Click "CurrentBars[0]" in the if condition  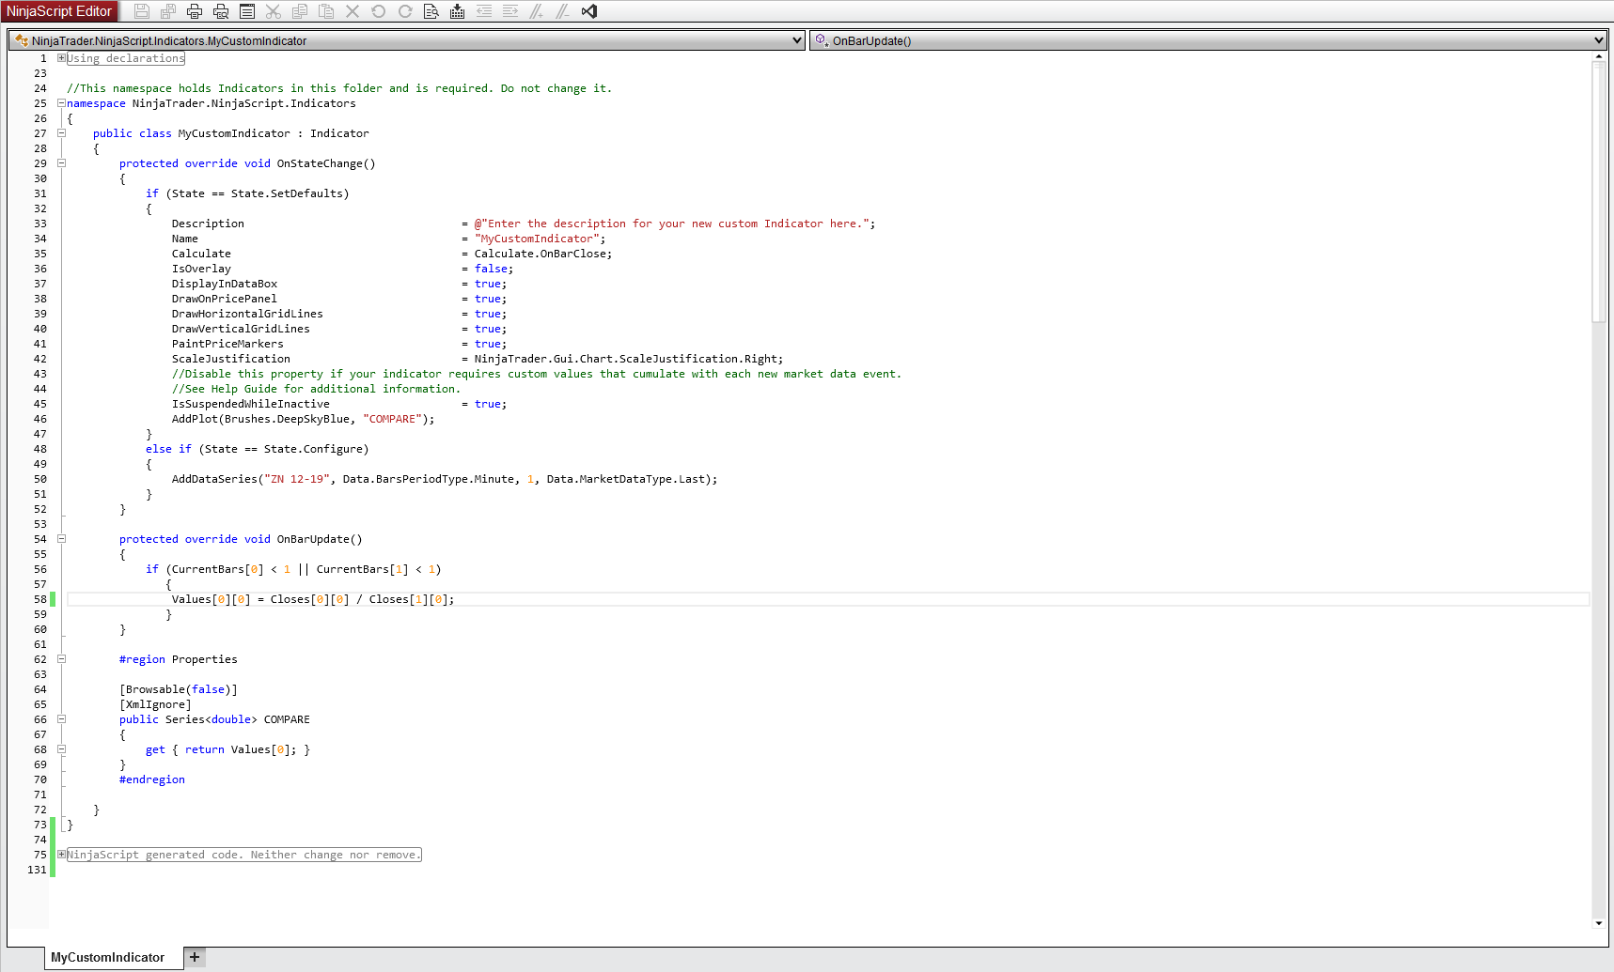point(218,569)
